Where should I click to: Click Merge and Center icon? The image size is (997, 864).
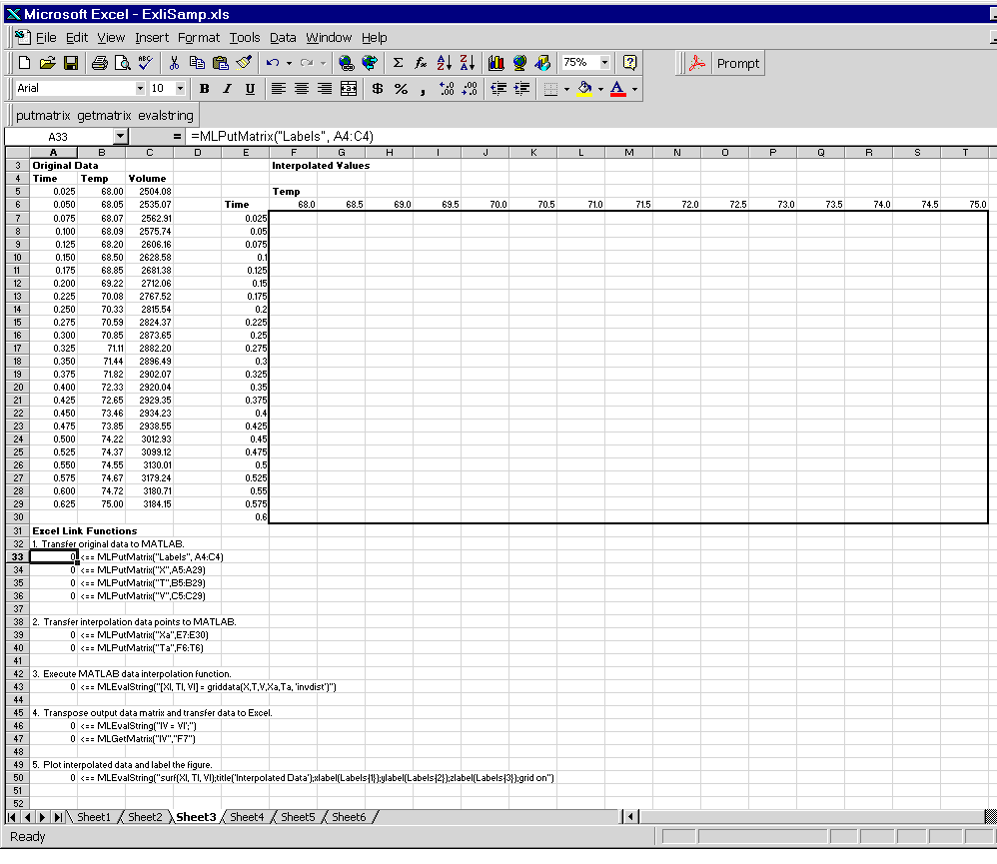348,89
